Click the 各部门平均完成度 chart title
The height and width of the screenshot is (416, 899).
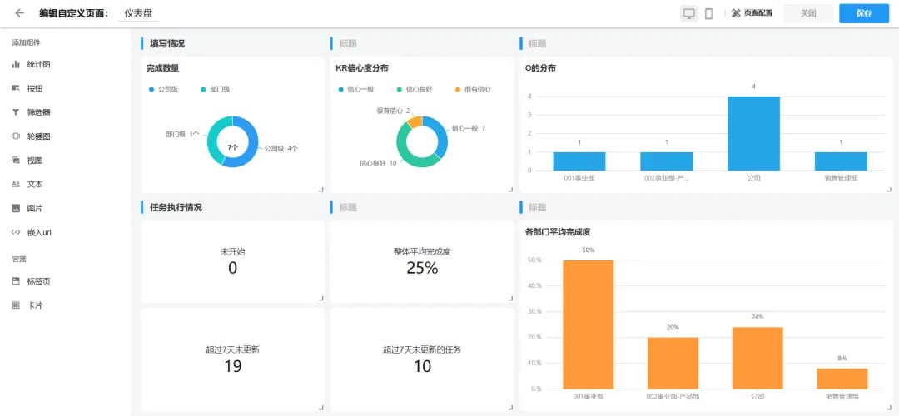558,232
